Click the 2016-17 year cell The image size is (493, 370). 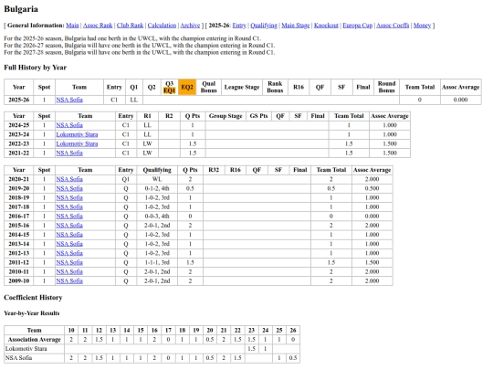(19, 217)
